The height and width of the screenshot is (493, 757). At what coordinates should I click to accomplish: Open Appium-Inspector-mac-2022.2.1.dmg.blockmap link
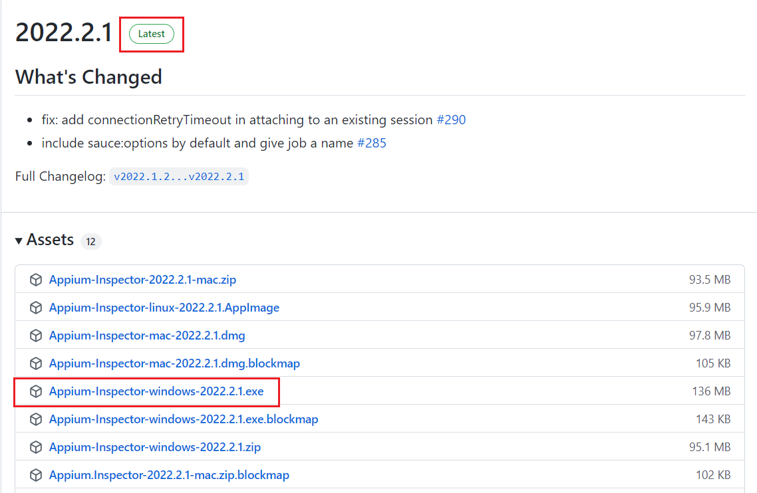(x=174, y=363)
